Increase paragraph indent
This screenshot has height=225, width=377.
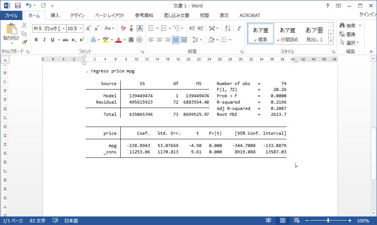(200, 28)
